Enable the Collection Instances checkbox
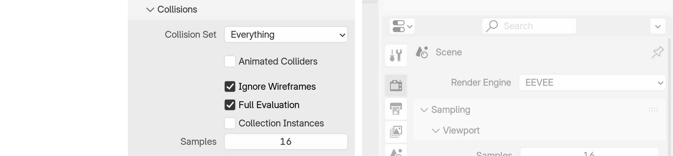 pos(230,123)
